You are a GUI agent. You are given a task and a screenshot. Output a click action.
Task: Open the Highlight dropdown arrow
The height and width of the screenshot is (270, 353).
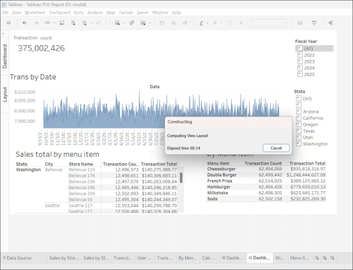coord(207,23)
